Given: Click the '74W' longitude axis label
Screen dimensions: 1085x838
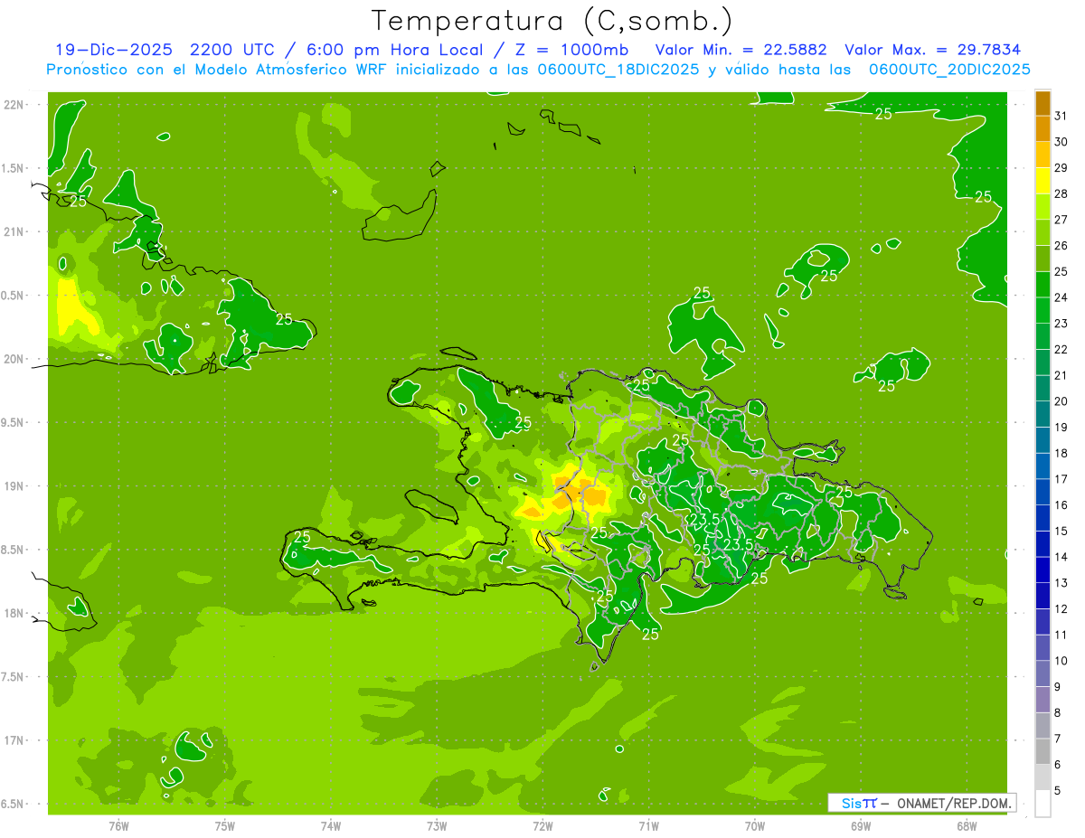Looking at the screenshot, I should (x=330, y=825).
